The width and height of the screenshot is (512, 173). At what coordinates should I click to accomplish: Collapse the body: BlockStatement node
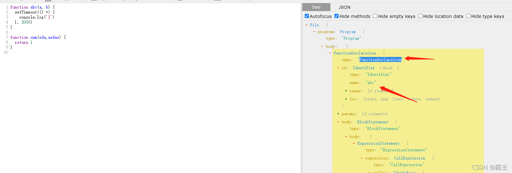click(338, 122)
